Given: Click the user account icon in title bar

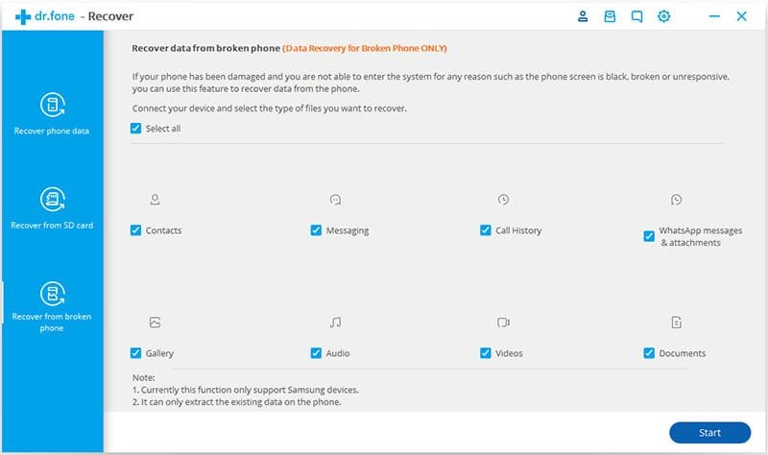Looking at the screenshot, I should (582, 16).
